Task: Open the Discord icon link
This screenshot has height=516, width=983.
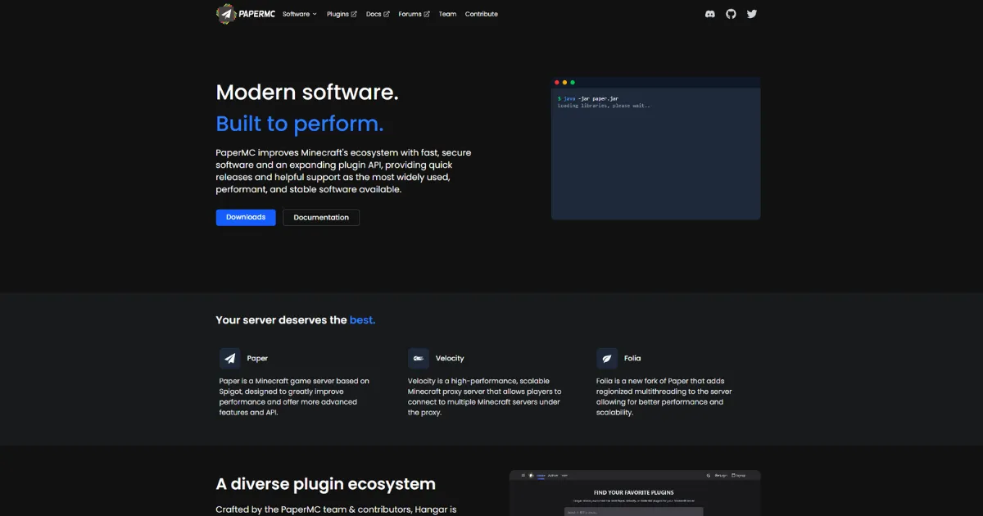Action: [710, 14]
